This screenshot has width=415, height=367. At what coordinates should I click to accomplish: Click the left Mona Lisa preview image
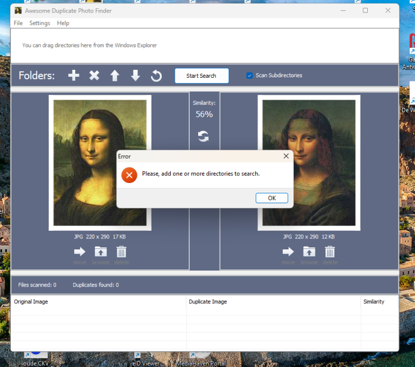[100, 163]
